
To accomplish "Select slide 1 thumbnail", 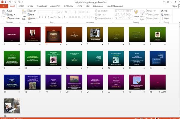I will tap(12, 35).
